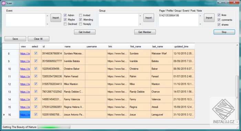Click the Import button for Event
The width and height of the screenshot is (241, 131).
click(56, 18)
